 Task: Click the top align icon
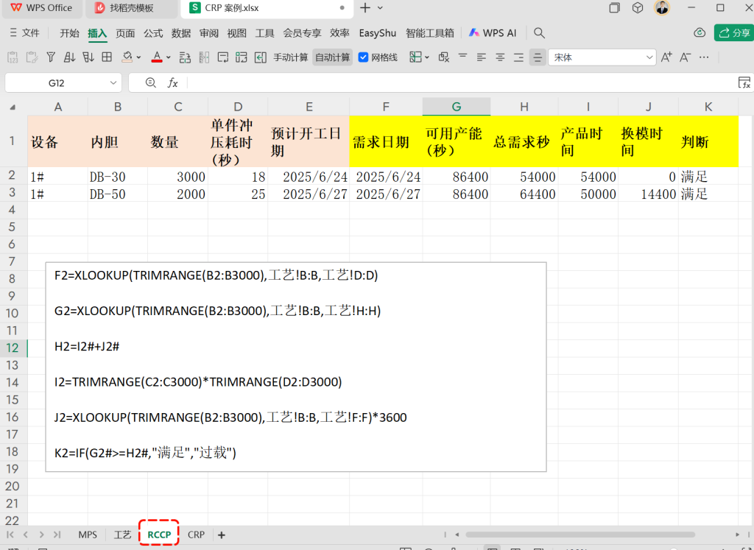pos(462,57)
